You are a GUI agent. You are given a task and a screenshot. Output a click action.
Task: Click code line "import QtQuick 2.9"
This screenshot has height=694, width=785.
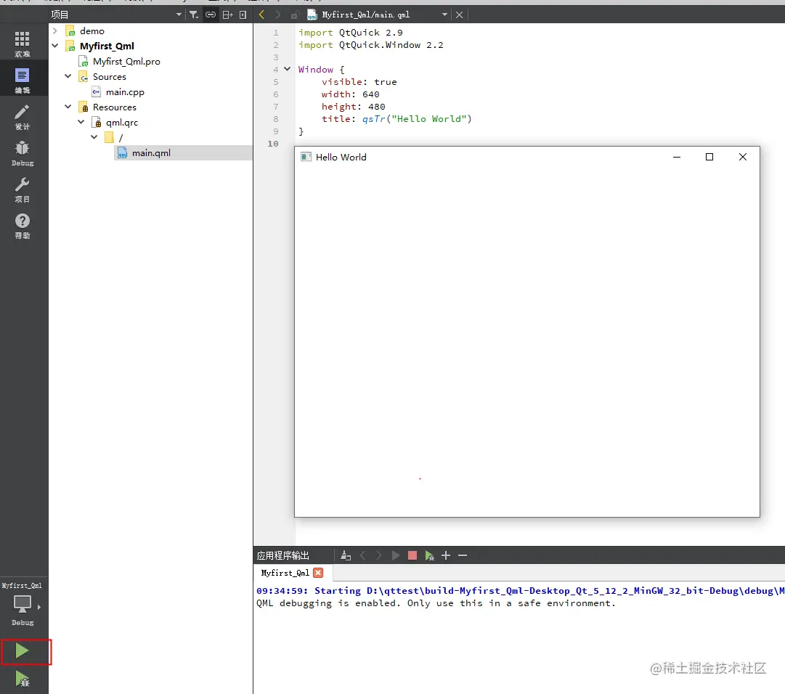pos(351,33)
